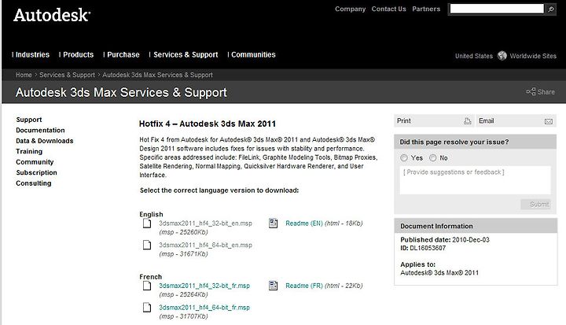Image resolution: width=566 pixels, height=325 pixels.
Task: Open Data & Downloads in the sidebar
Action: [x=44, y=141]
